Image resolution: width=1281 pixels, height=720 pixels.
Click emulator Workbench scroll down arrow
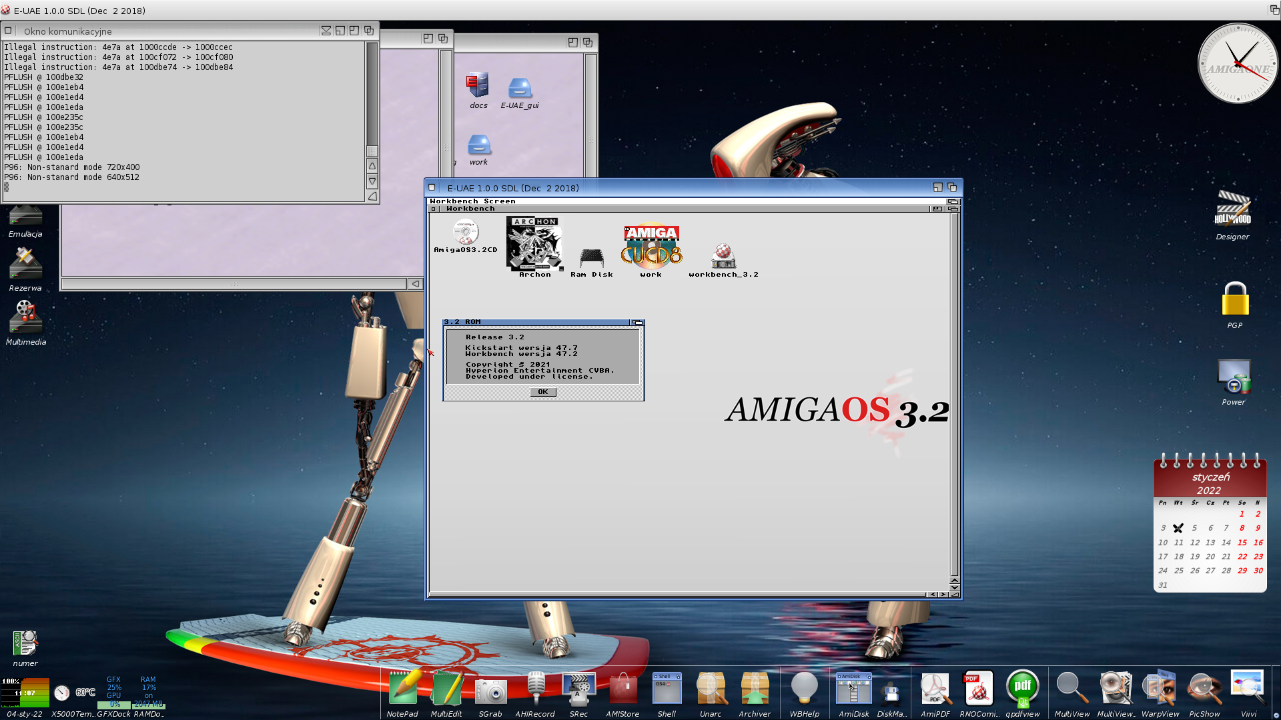(x=954, y=587)
